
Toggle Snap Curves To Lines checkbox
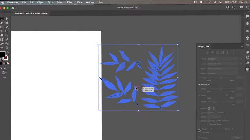[208, 121]
